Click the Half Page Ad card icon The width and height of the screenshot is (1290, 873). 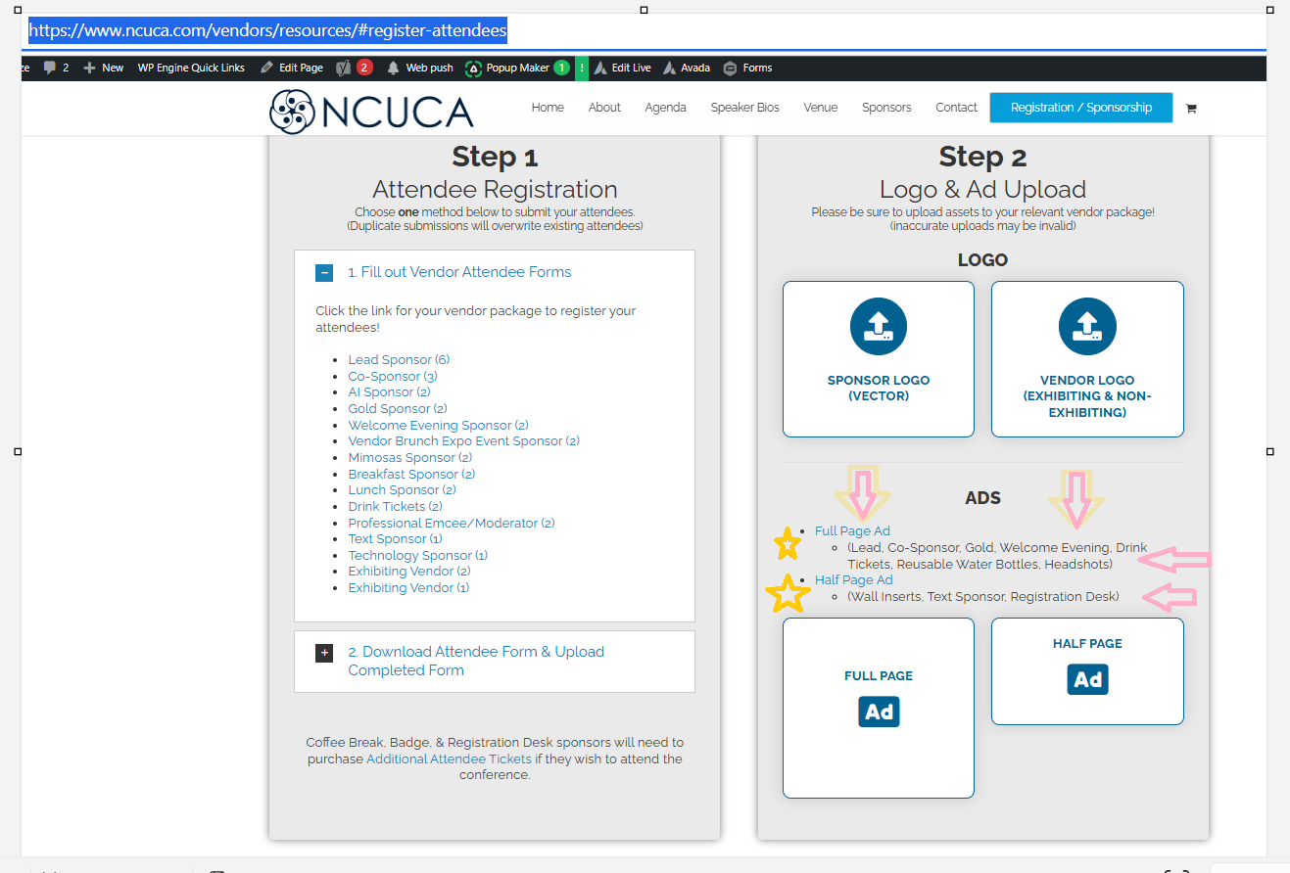point(1087,679)
